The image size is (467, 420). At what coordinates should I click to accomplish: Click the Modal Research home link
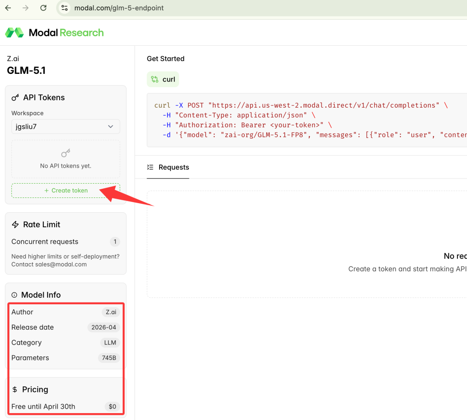coord(66,32)
